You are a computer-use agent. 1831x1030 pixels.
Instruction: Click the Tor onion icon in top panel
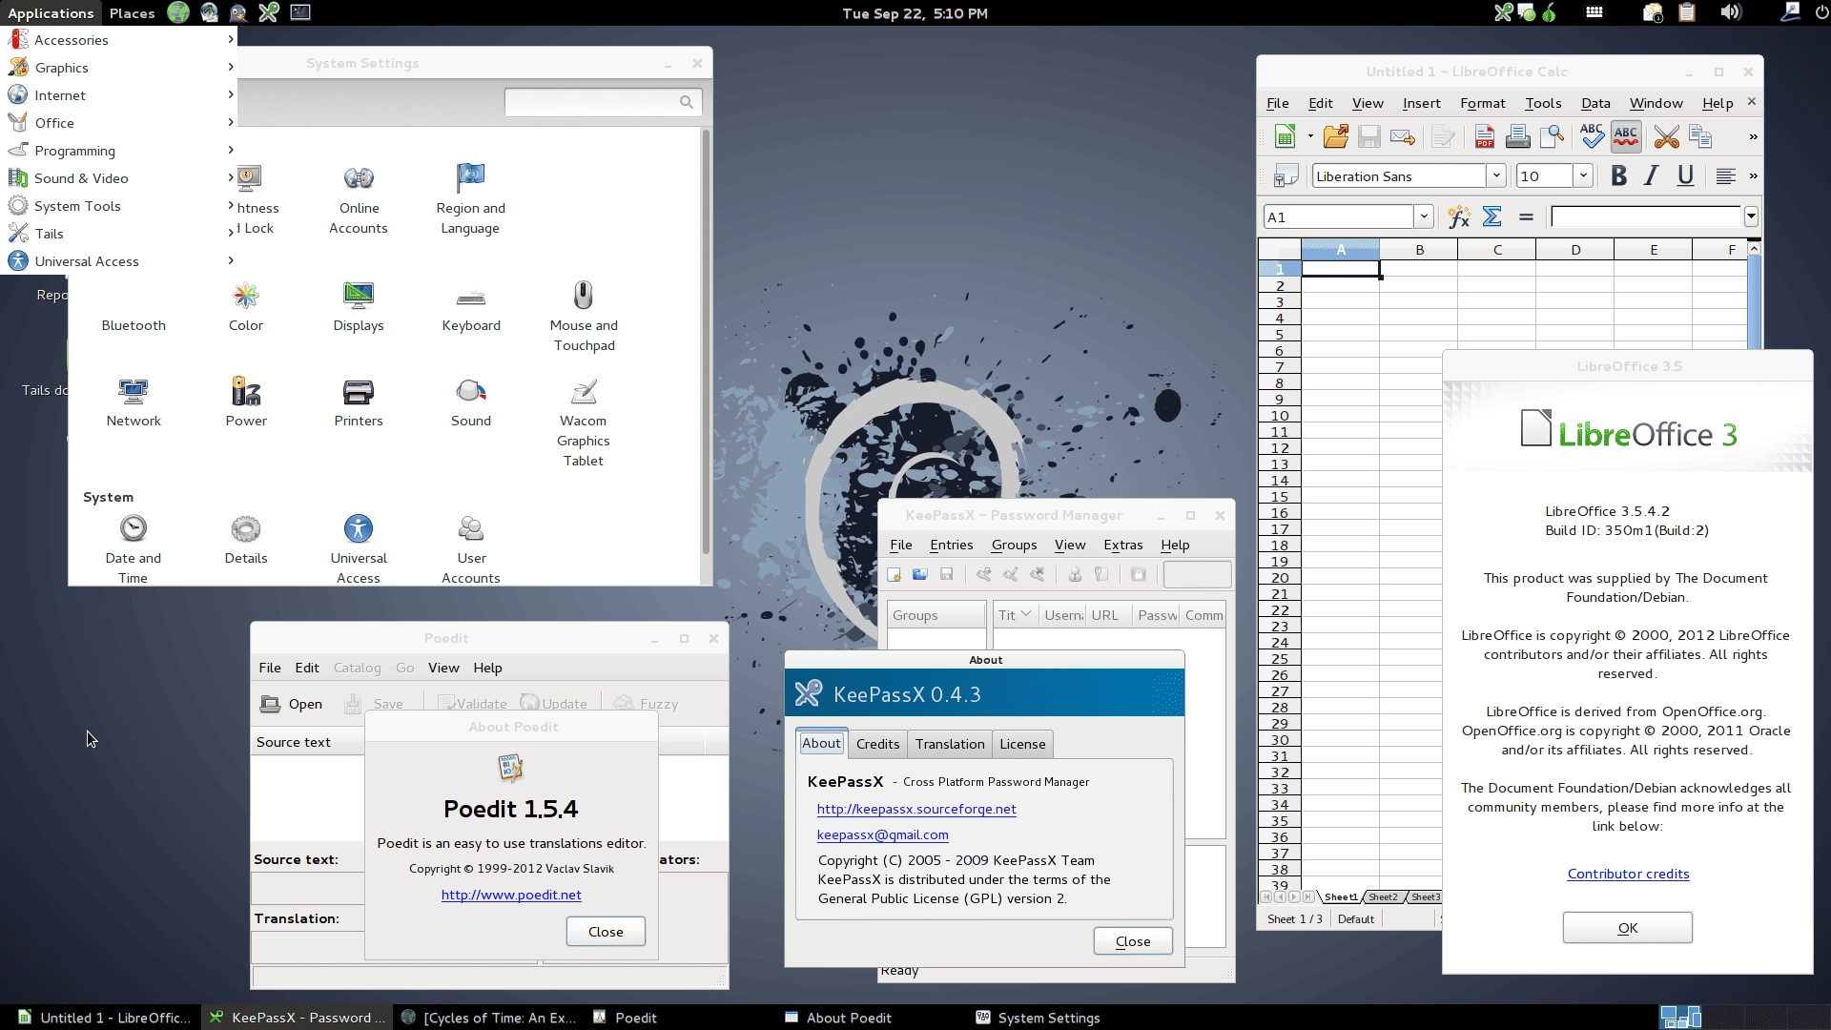pos(1549,12)
